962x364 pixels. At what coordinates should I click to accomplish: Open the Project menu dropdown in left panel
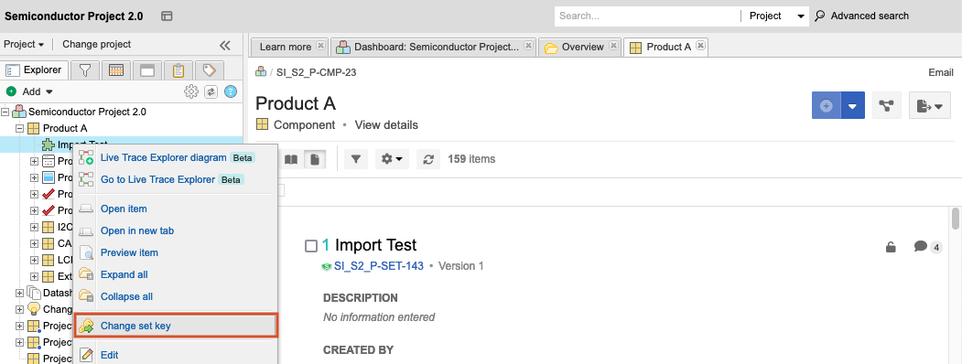tap(24, 44)
